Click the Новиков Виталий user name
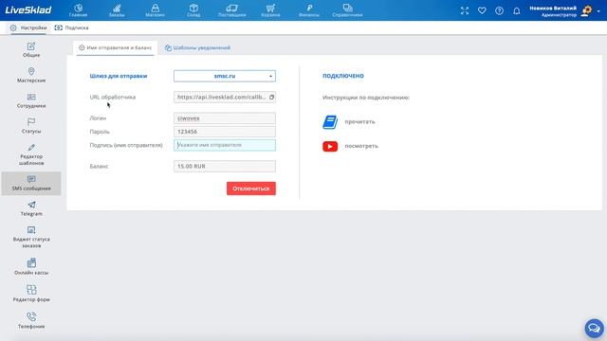Screen dimensions: 607x341 pos(553,8)
